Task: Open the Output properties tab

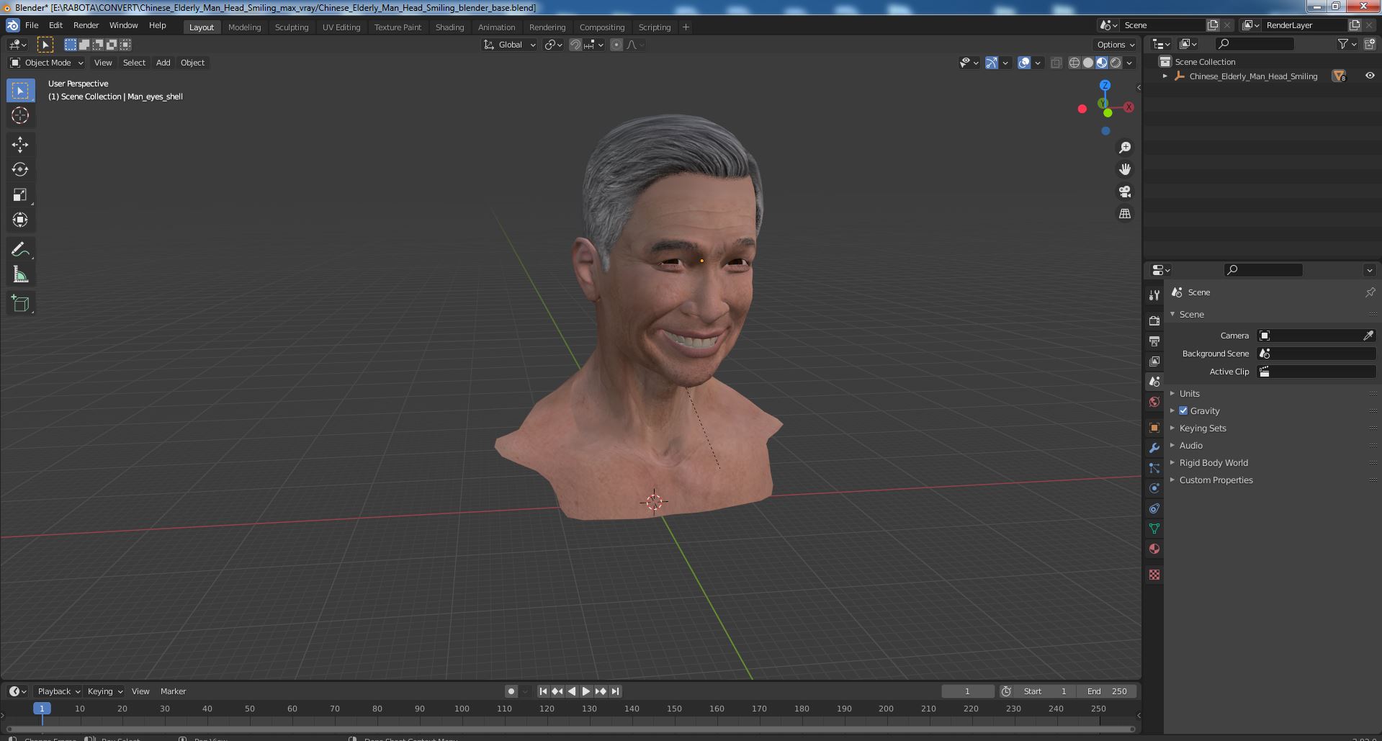Action: click(1154, 341)
